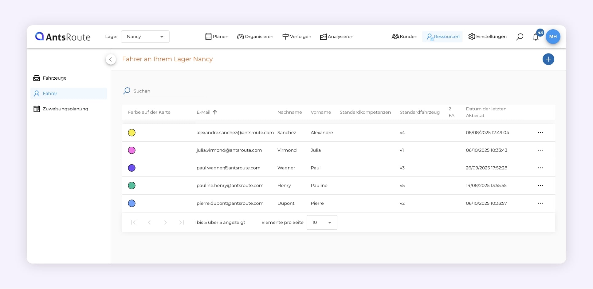Open Zuweisungsplanung in the sidebar
The width and height of the screenshot is (593, 289).
[x=65, y=109]
